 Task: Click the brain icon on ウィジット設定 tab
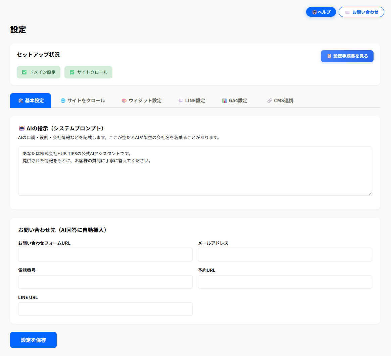(124, 100)
